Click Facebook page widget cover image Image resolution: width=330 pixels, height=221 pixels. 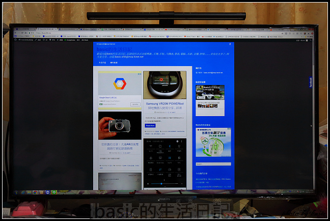coord(210,92)
